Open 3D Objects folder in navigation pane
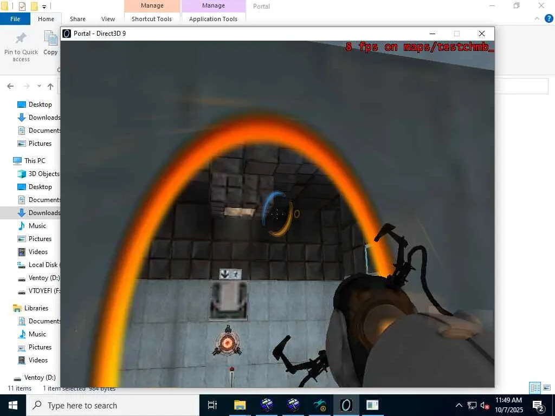 tap(38, 174)
